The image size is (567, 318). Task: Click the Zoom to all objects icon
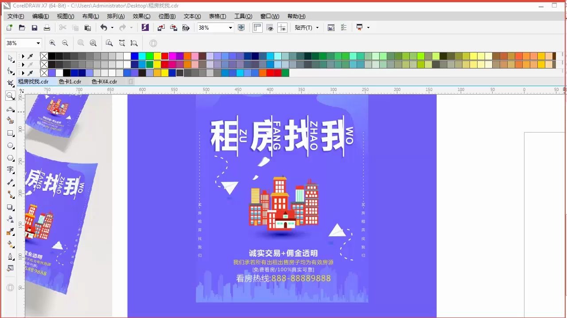pyautogui.click(x=93, y=43)
